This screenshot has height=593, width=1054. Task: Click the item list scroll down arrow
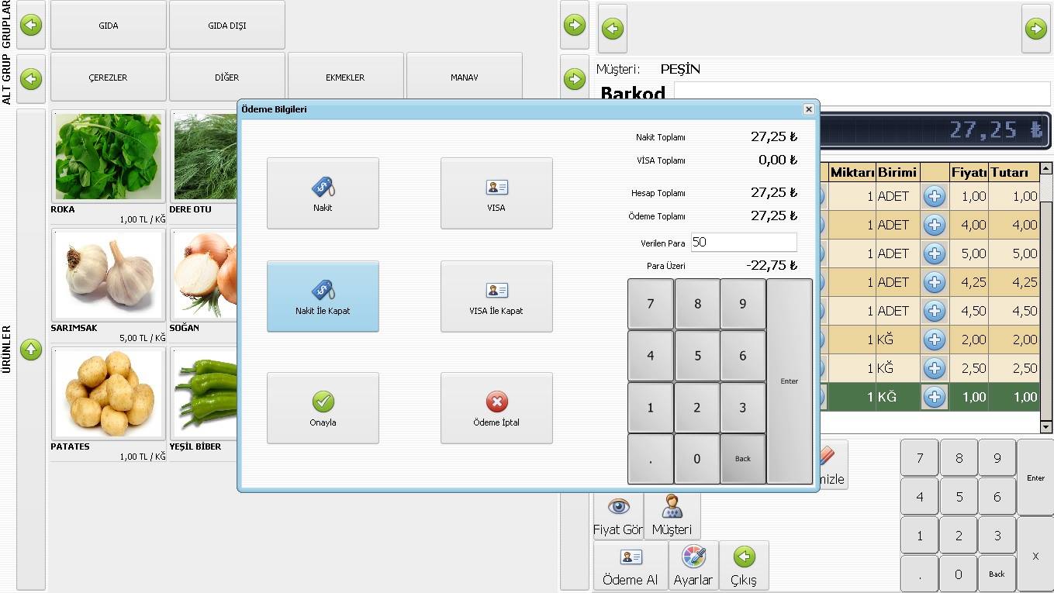pyautogui.click(x=1045, y=427)
